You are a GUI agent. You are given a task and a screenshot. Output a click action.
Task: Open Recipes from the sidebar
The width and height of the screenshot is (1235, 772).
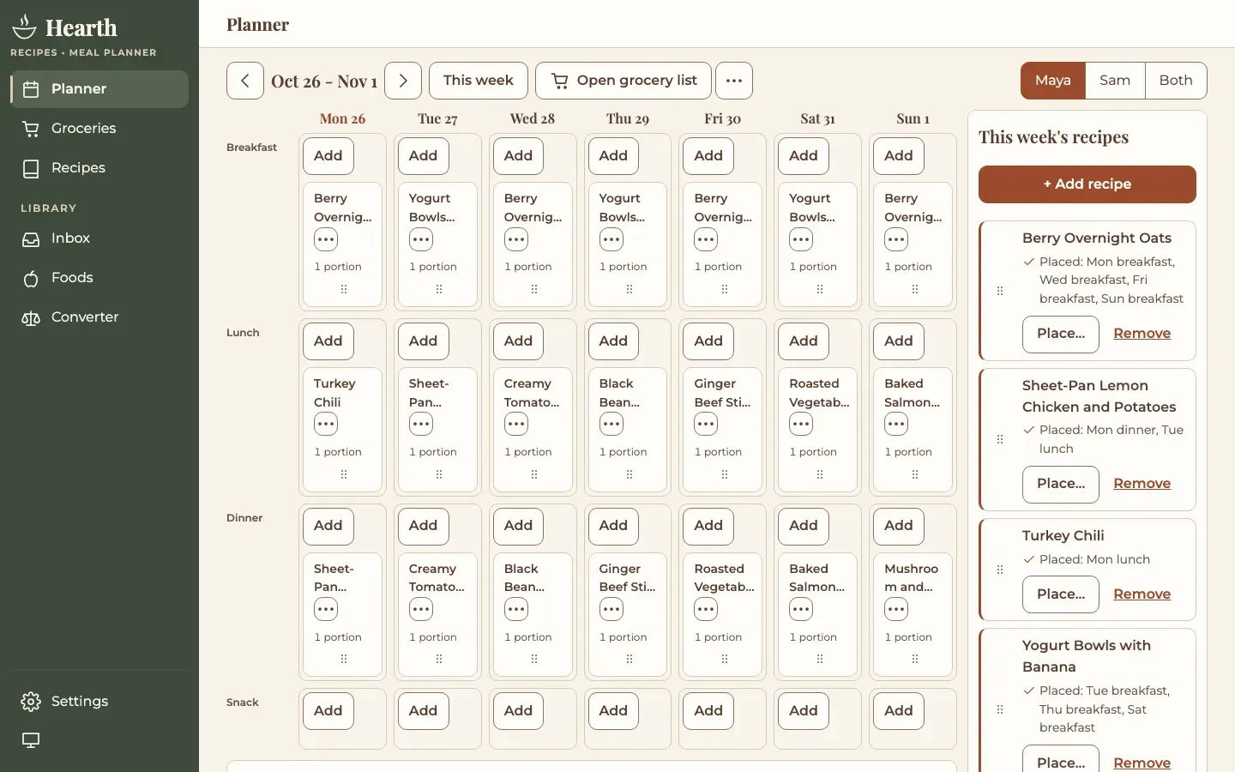click(x=99, y=168)
